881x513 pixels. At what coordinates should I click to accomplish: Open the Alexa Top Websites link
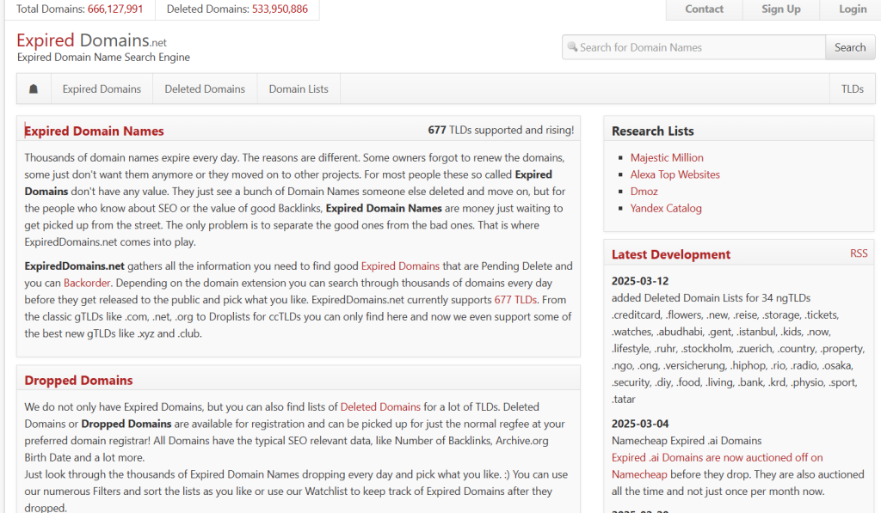[675, 174]
